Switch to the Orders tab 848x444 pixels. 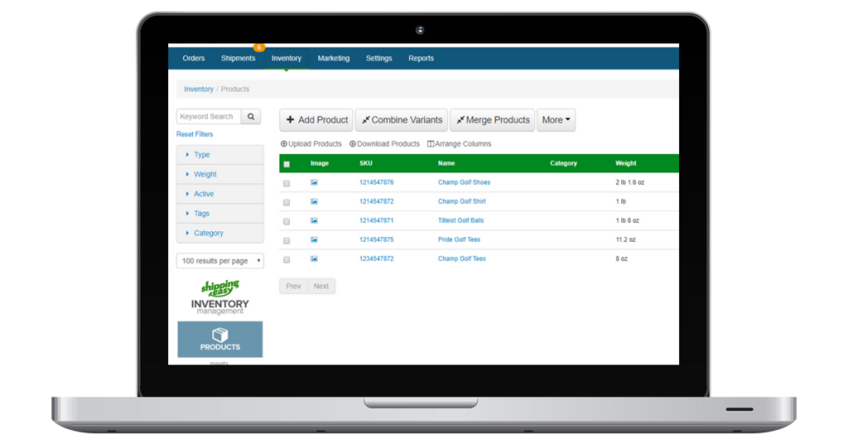pyautogui.click(x=194, y=58)
